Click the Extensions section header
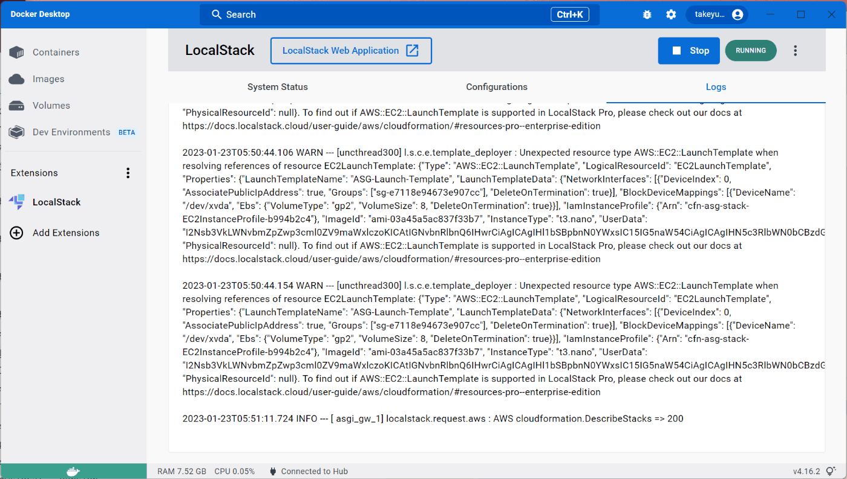The width and height of the screenshot is (847, 479). pos(34,173)
